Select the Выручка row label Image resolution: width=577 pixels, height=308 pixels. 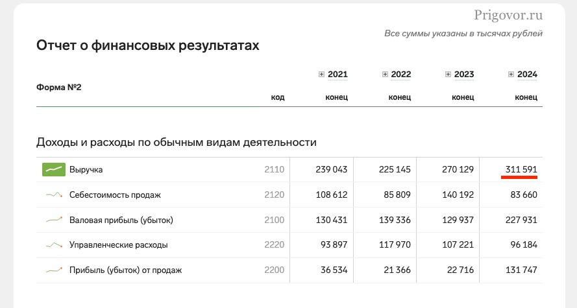click(86, 170)
